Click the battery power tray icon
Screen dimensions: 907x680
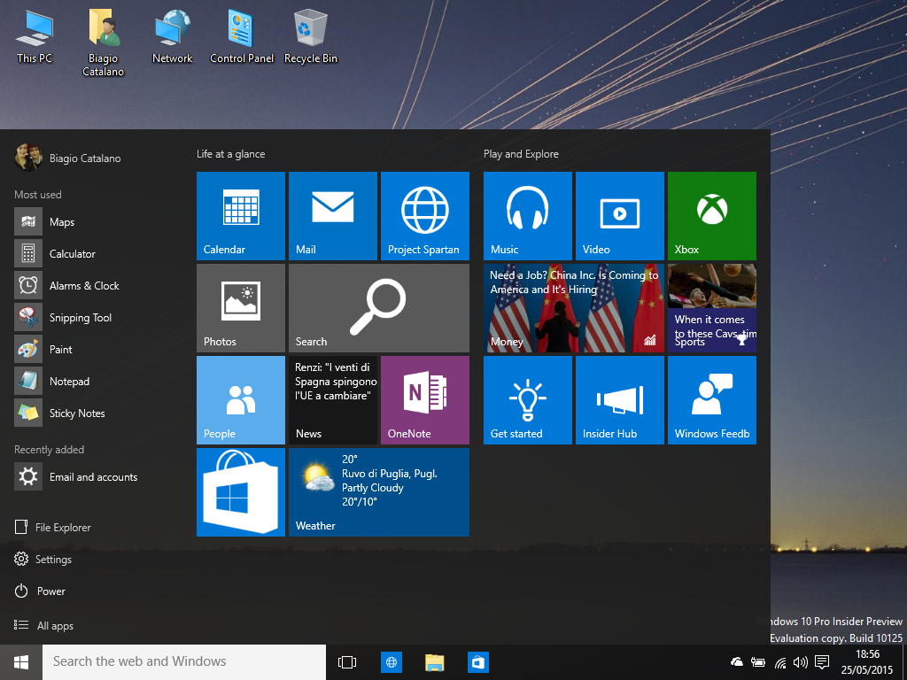tap(758, 662)
